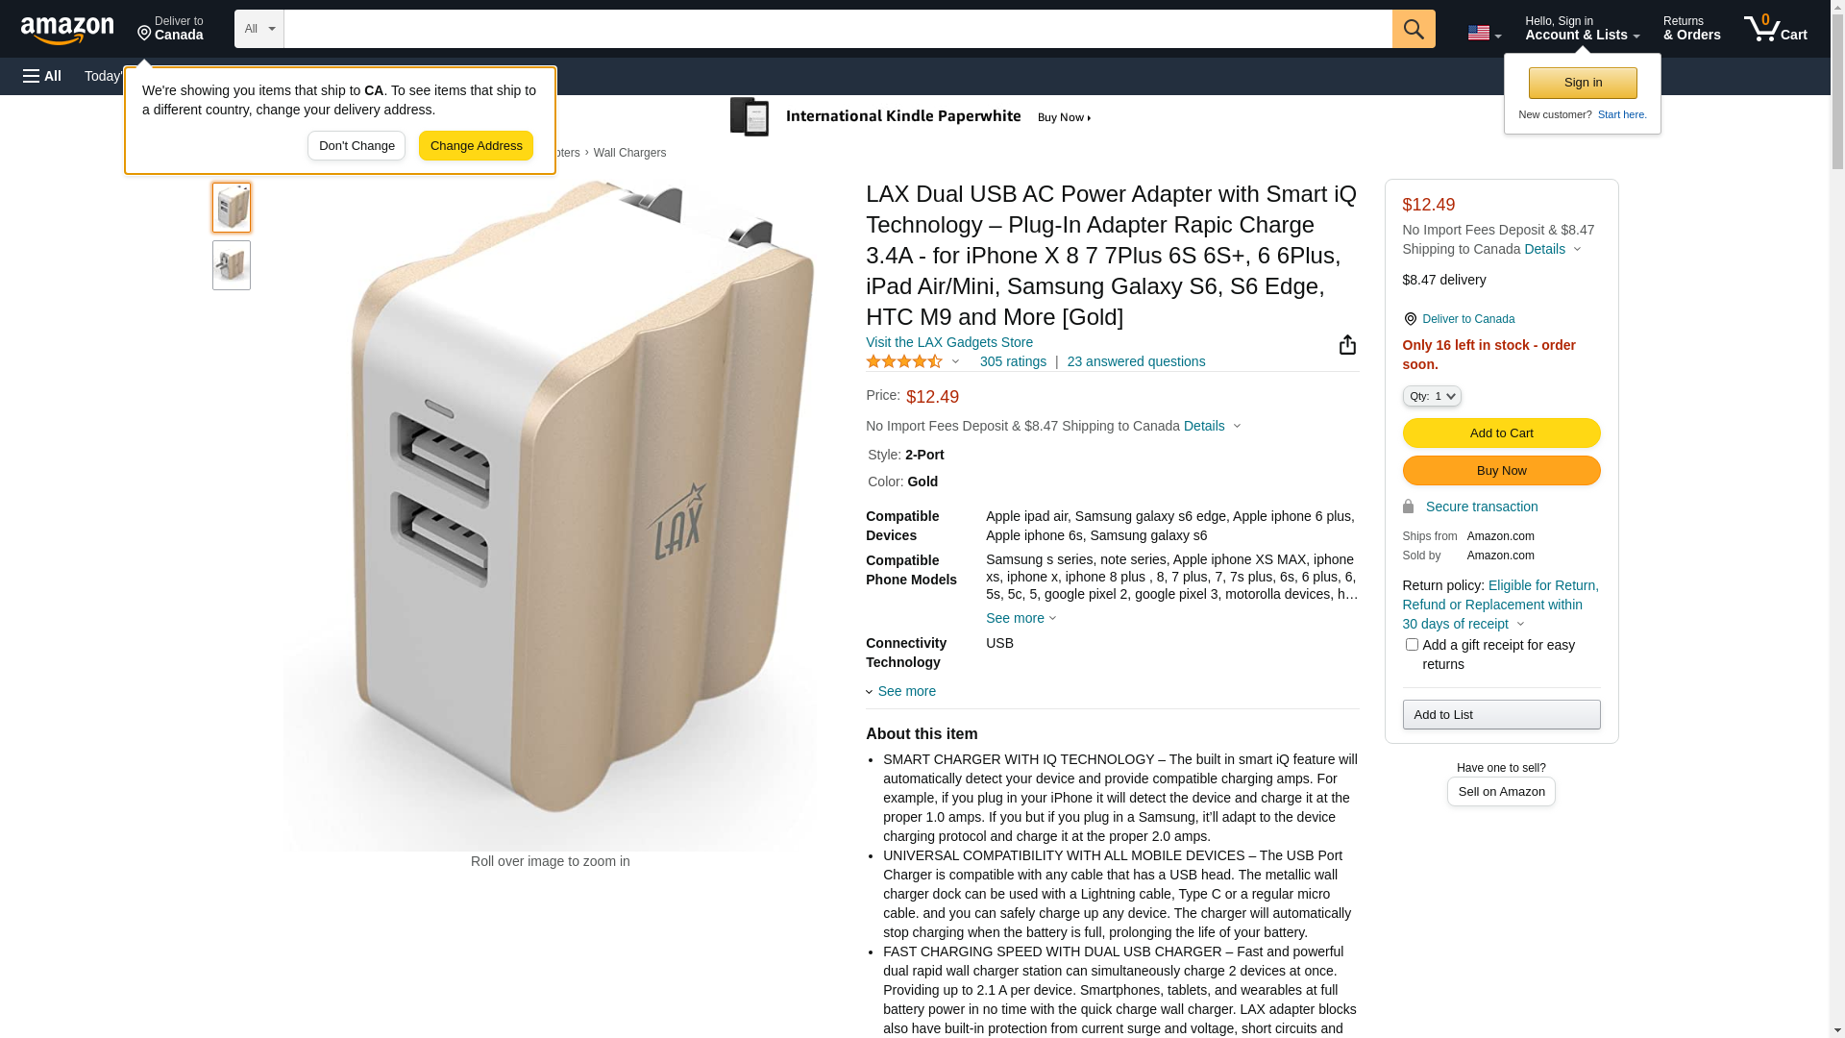Screen dimensions: 1845x1038
Task: Click the share icon near product title
Action: pos(1347,345)
